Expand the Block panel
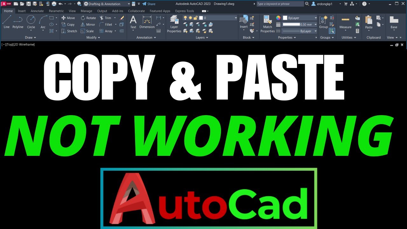Image resolution: width=407 pixels, height=229 pixels. coord(249,38)
